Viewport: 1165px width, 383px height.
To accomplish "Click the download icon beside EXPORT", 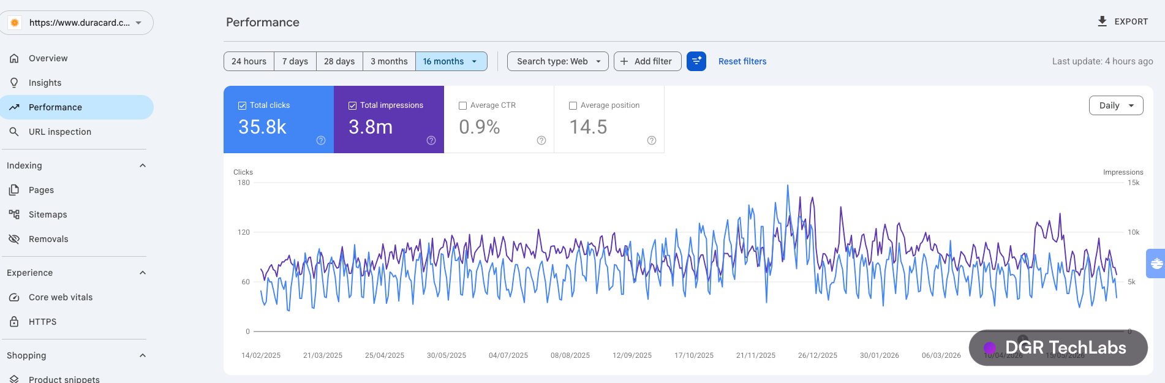I will click(x=1103, y=21).
